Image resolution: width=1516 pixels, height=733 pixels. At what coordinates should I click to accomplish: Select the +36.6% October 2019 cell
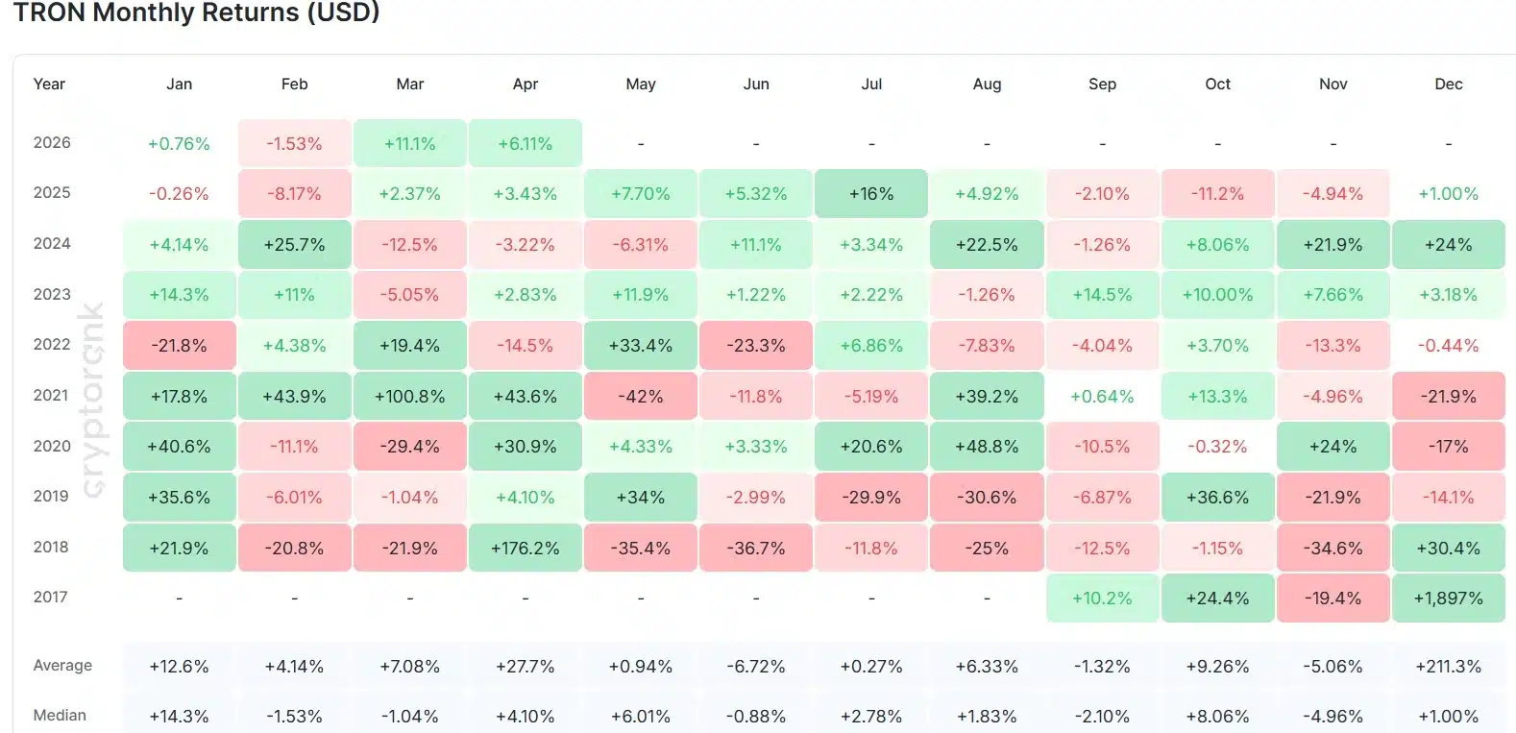1217,498
